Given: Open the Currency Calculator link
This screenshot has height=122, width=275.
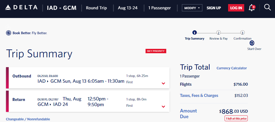Looking at the screenshot, I should pos(232,68).
